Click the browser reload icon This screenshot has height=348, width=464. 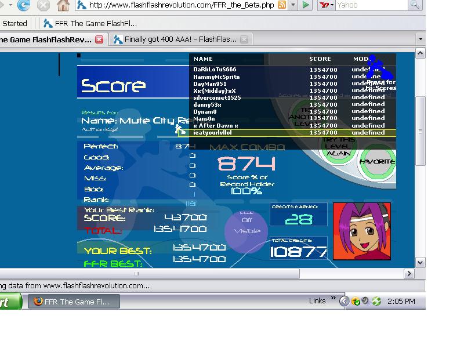click(x=23, y=5)
